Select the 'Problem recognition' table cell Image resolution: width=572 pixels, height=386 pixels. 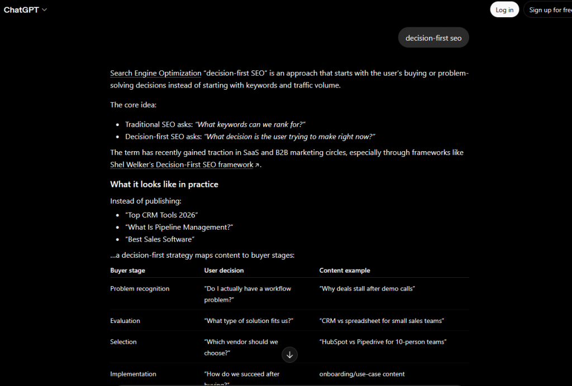(x=140, y=289)
